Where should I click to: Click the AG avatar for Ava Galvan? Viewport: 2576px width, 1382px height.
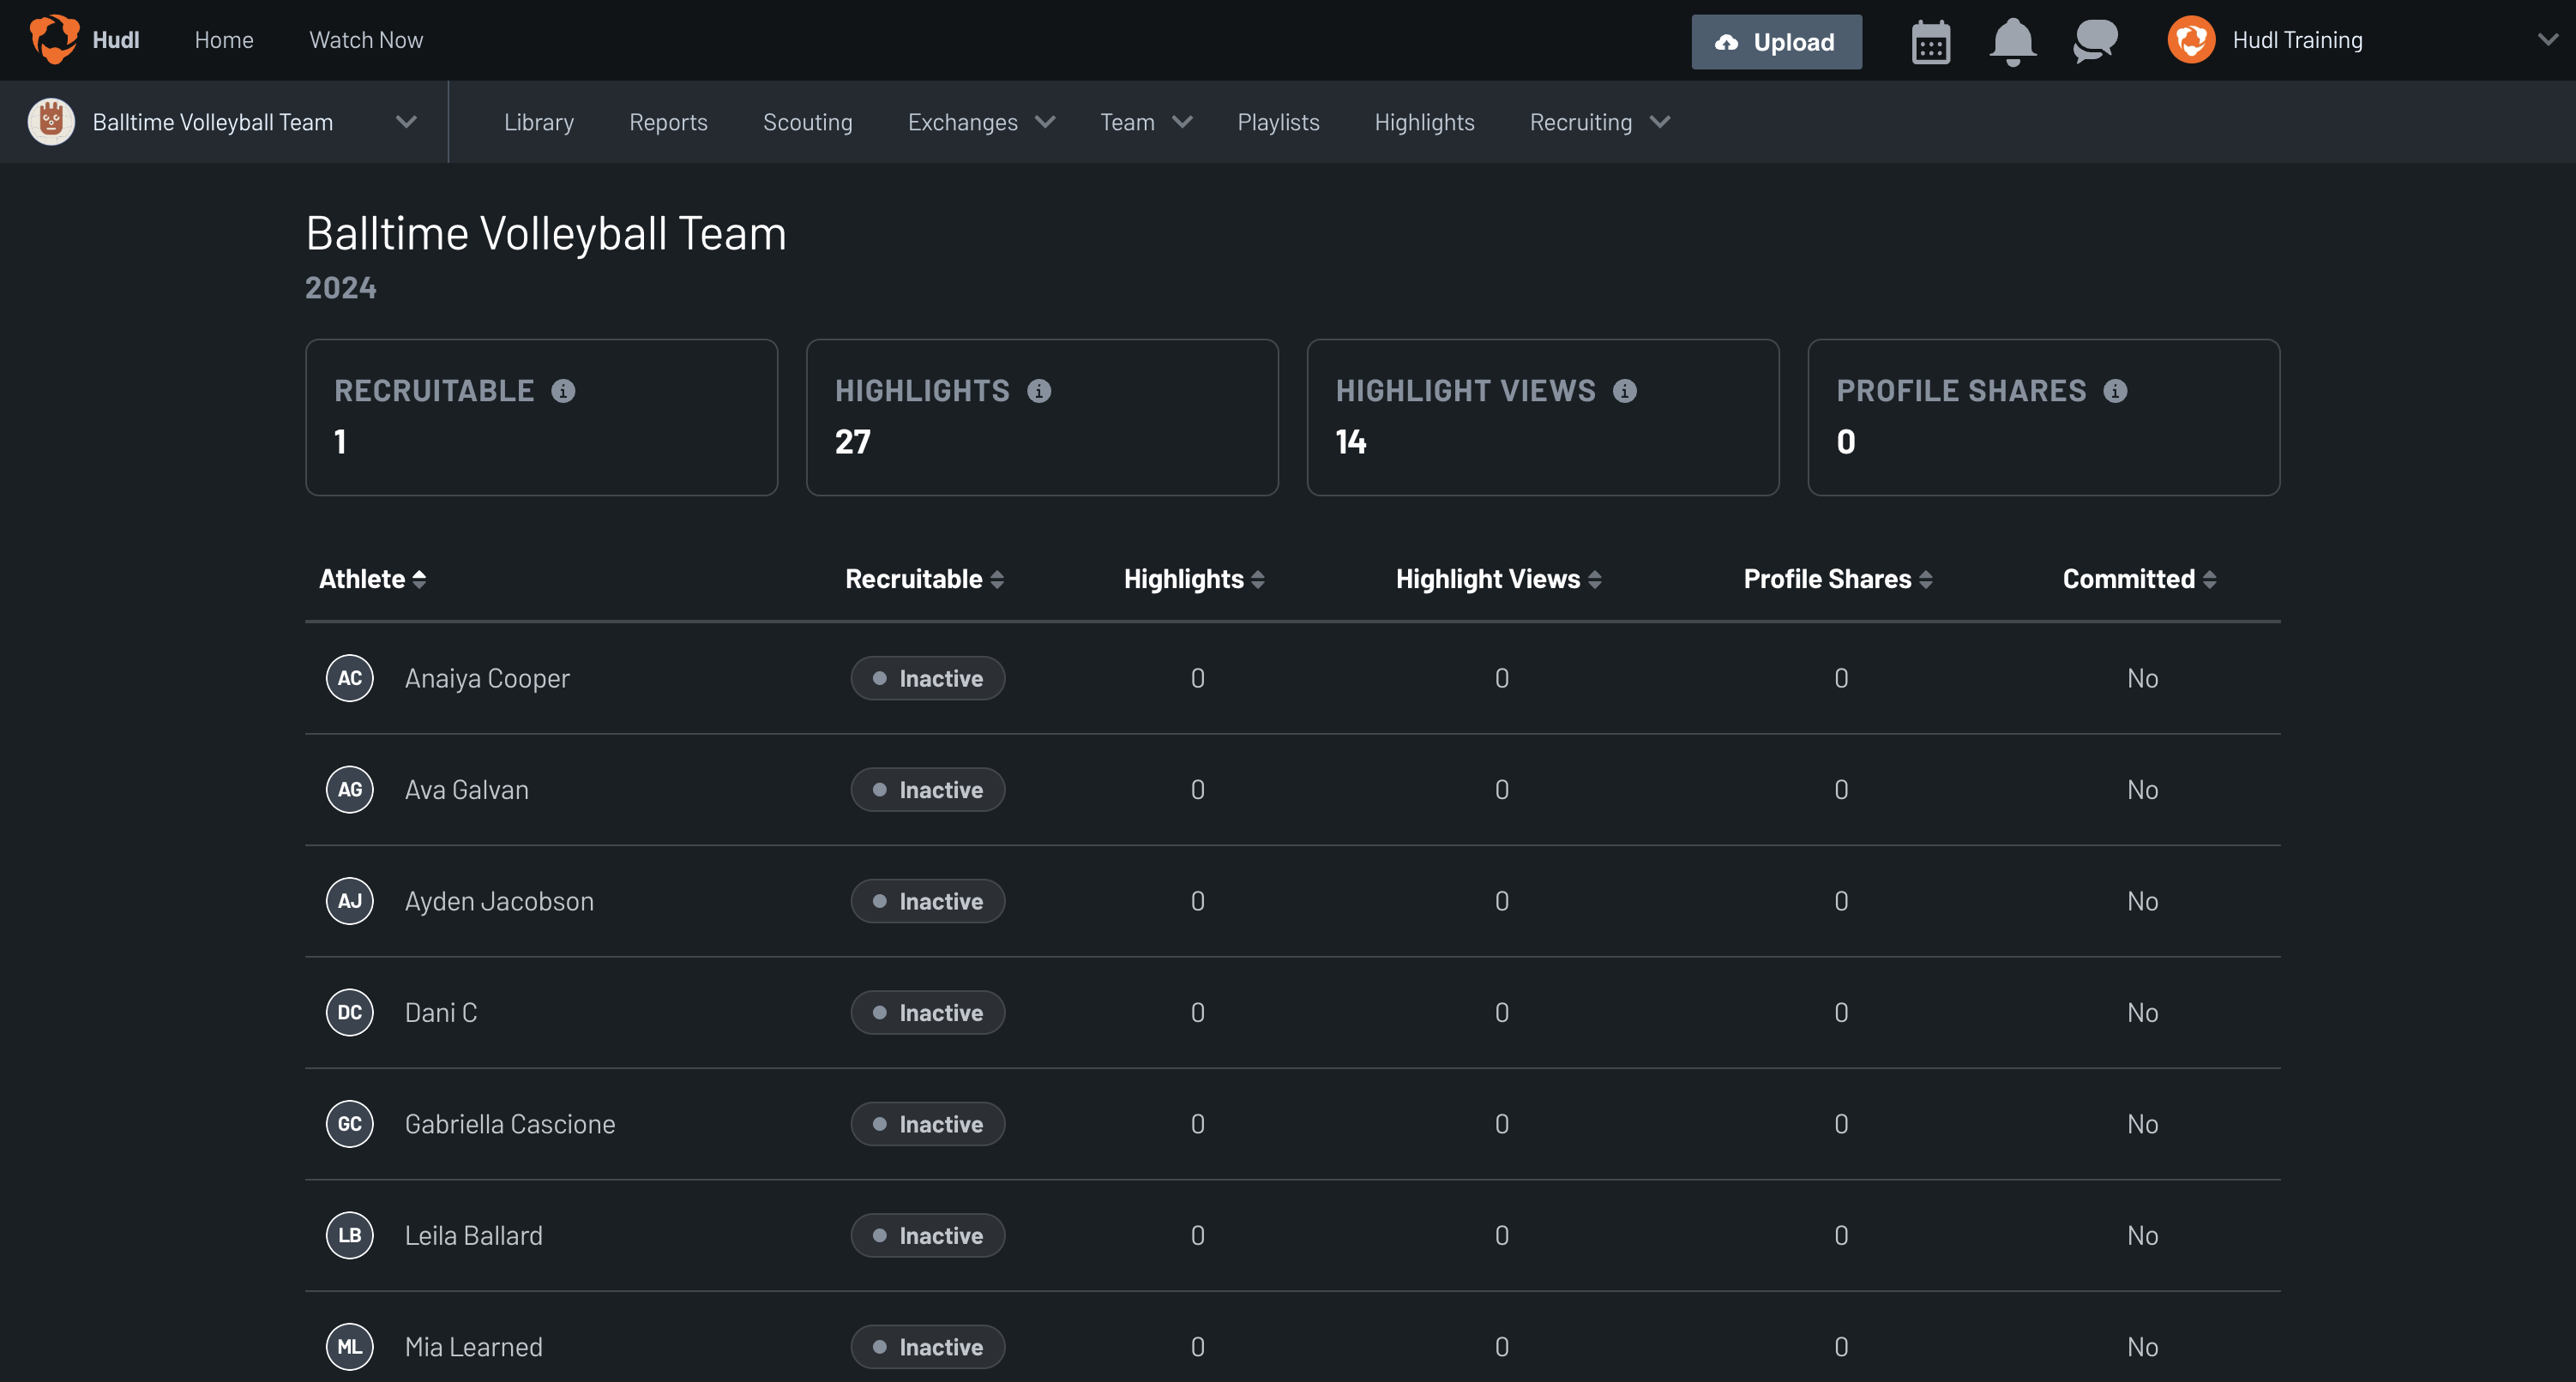click(349, 790)
